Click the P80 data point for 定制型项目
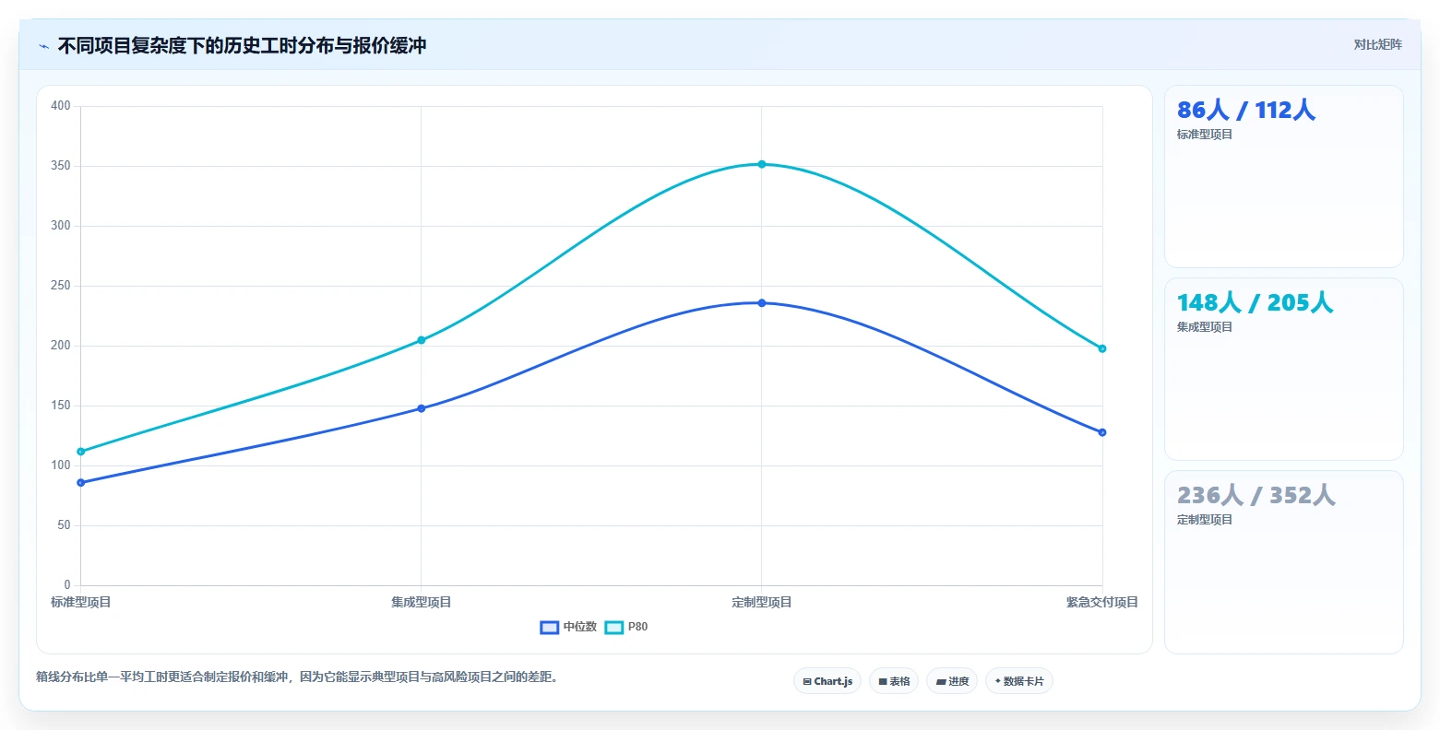The height and width of the screenshot is (730, 1440). pyautogui.click(x=762, y=164)
